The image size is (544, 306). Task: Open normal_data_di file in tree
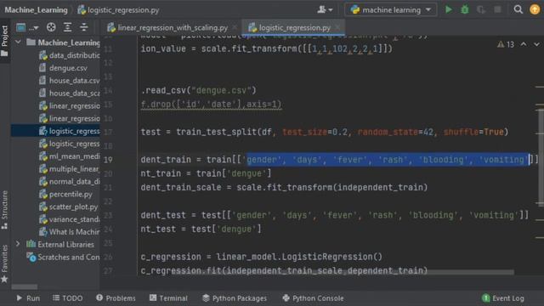point(70,181)
